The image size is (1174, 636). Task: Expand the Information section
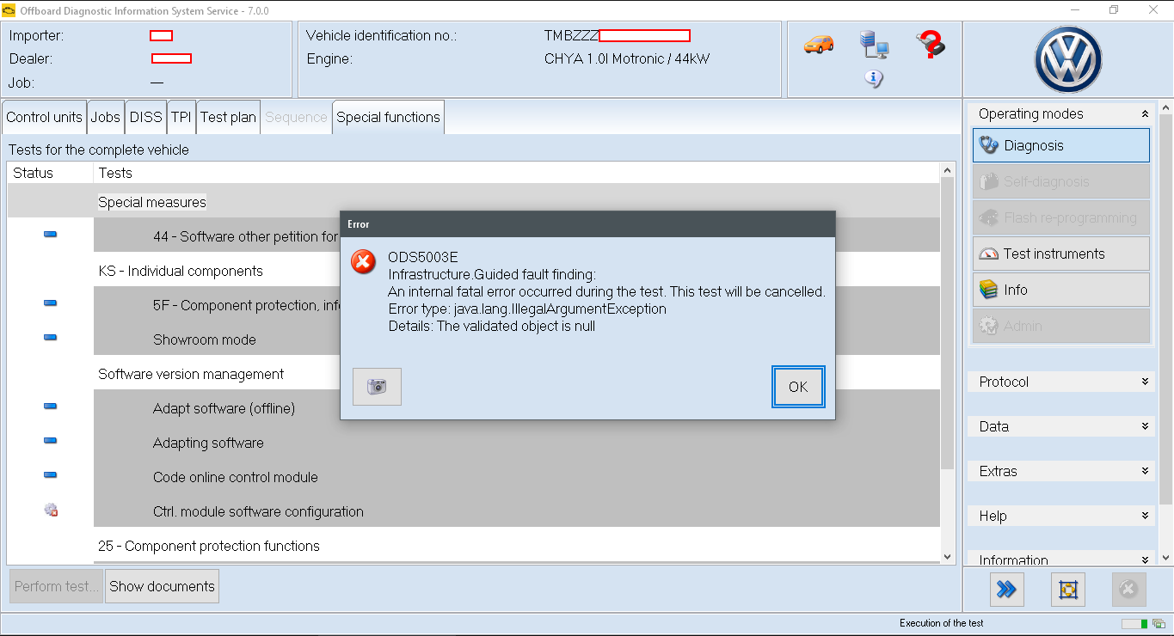click(x=1061, y=560)
